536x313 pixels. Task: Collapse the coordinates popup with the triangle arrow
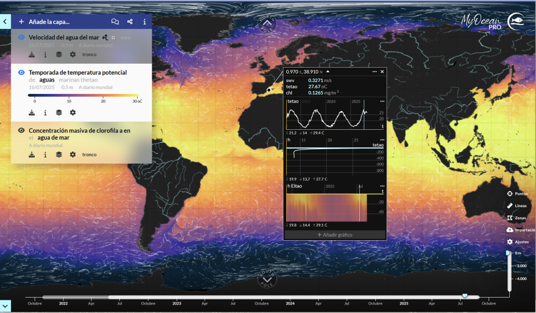tap(328, 72)
